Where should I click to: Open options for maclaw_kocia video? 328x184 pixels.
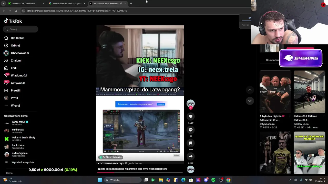pyautogui.click(x=324, y=116)
